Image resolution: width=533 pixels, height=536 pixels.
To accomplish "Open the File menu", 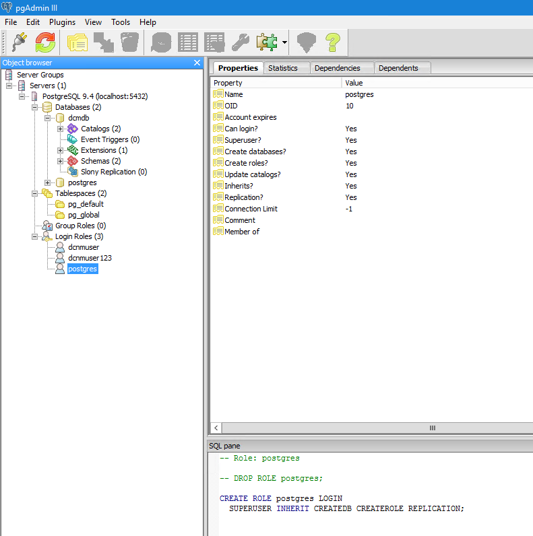I will [11, 22].
